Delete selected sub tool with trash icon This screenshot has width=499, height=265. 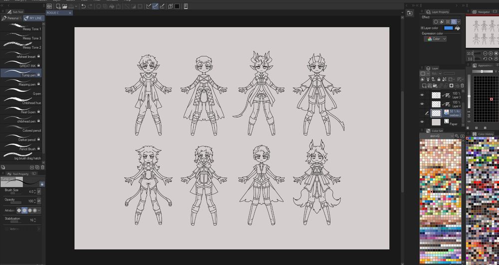[x=42, y=167]
